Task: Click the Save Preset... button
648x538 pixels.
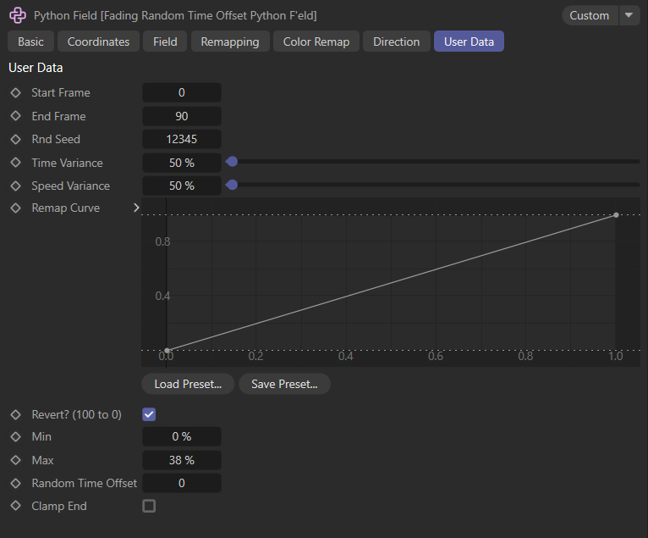Action: point(284,384)
